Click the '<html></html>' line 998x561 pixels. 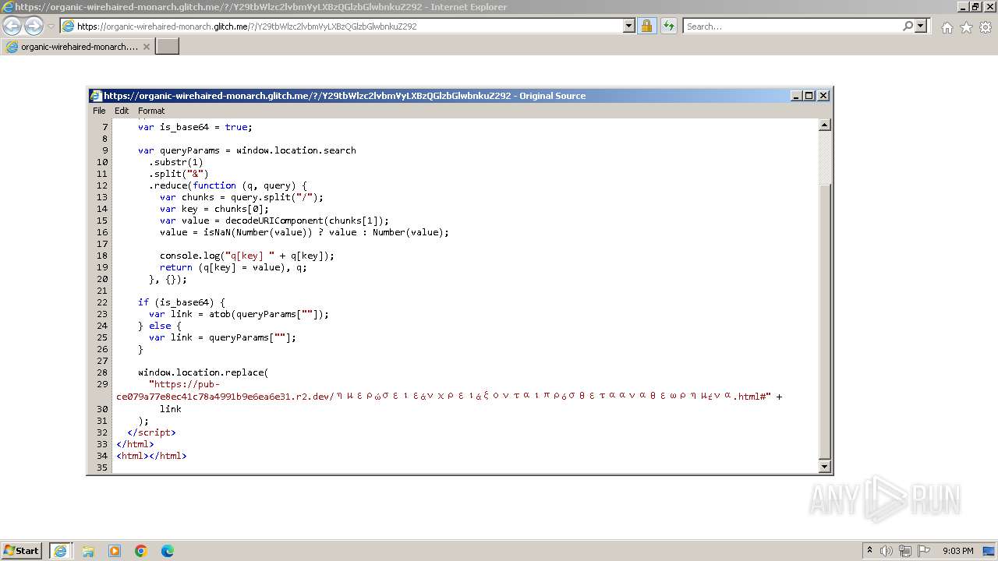pyautogui.click(x=151, y=456)
